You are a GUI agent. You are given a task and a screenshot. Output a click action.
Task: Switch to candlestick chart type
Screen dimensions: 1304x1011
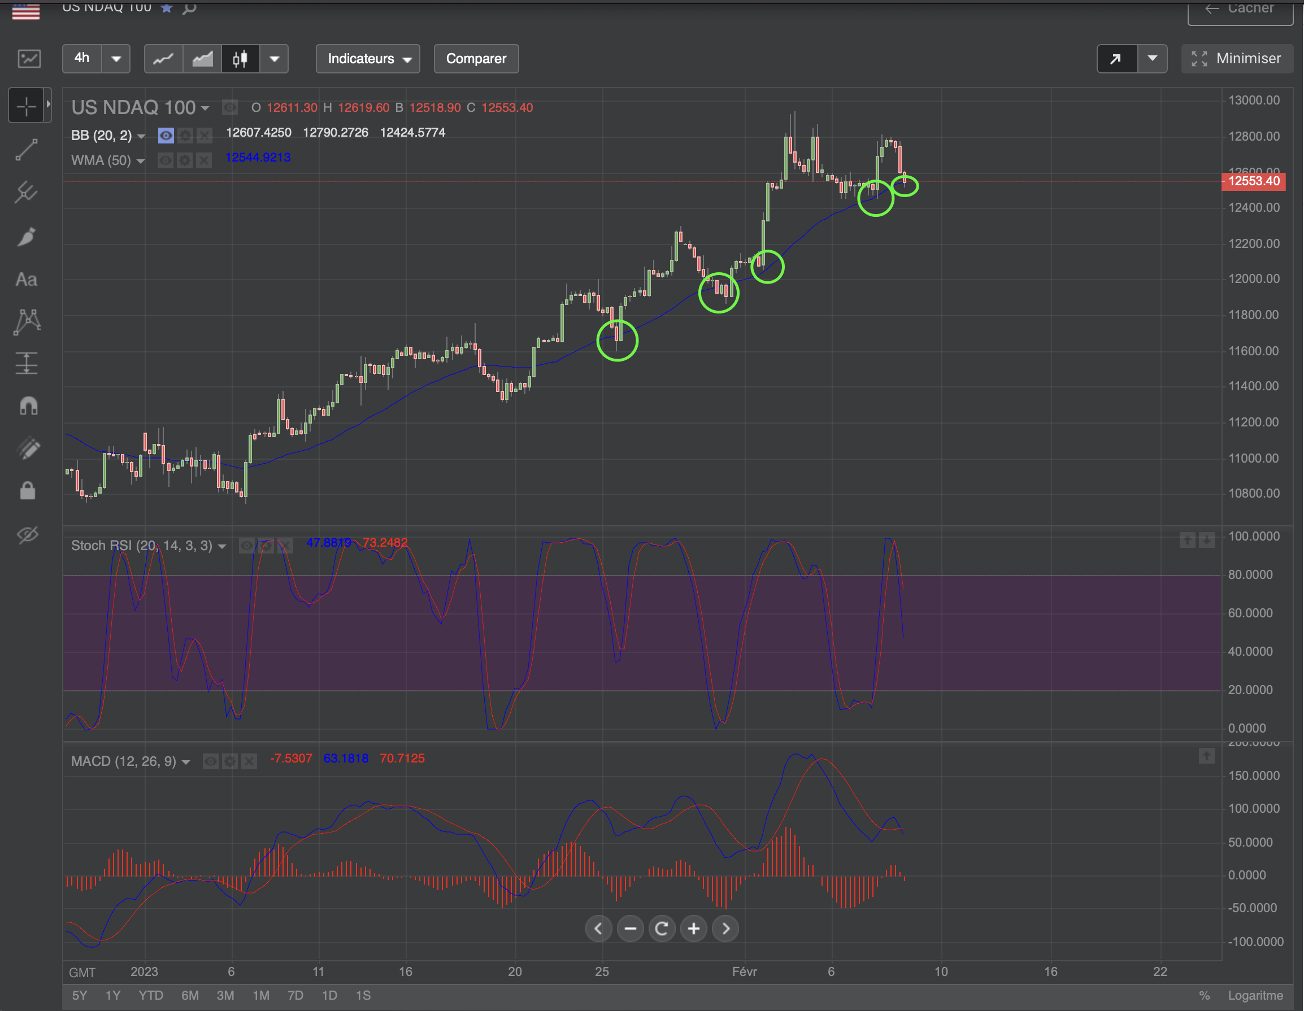pos(240,59)
